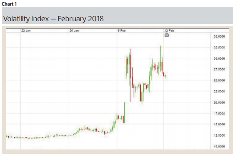Click the Chart 1 heading
The width and height of the screenshot is (235, 156).
pyautogui.click(x=9, y=4)
